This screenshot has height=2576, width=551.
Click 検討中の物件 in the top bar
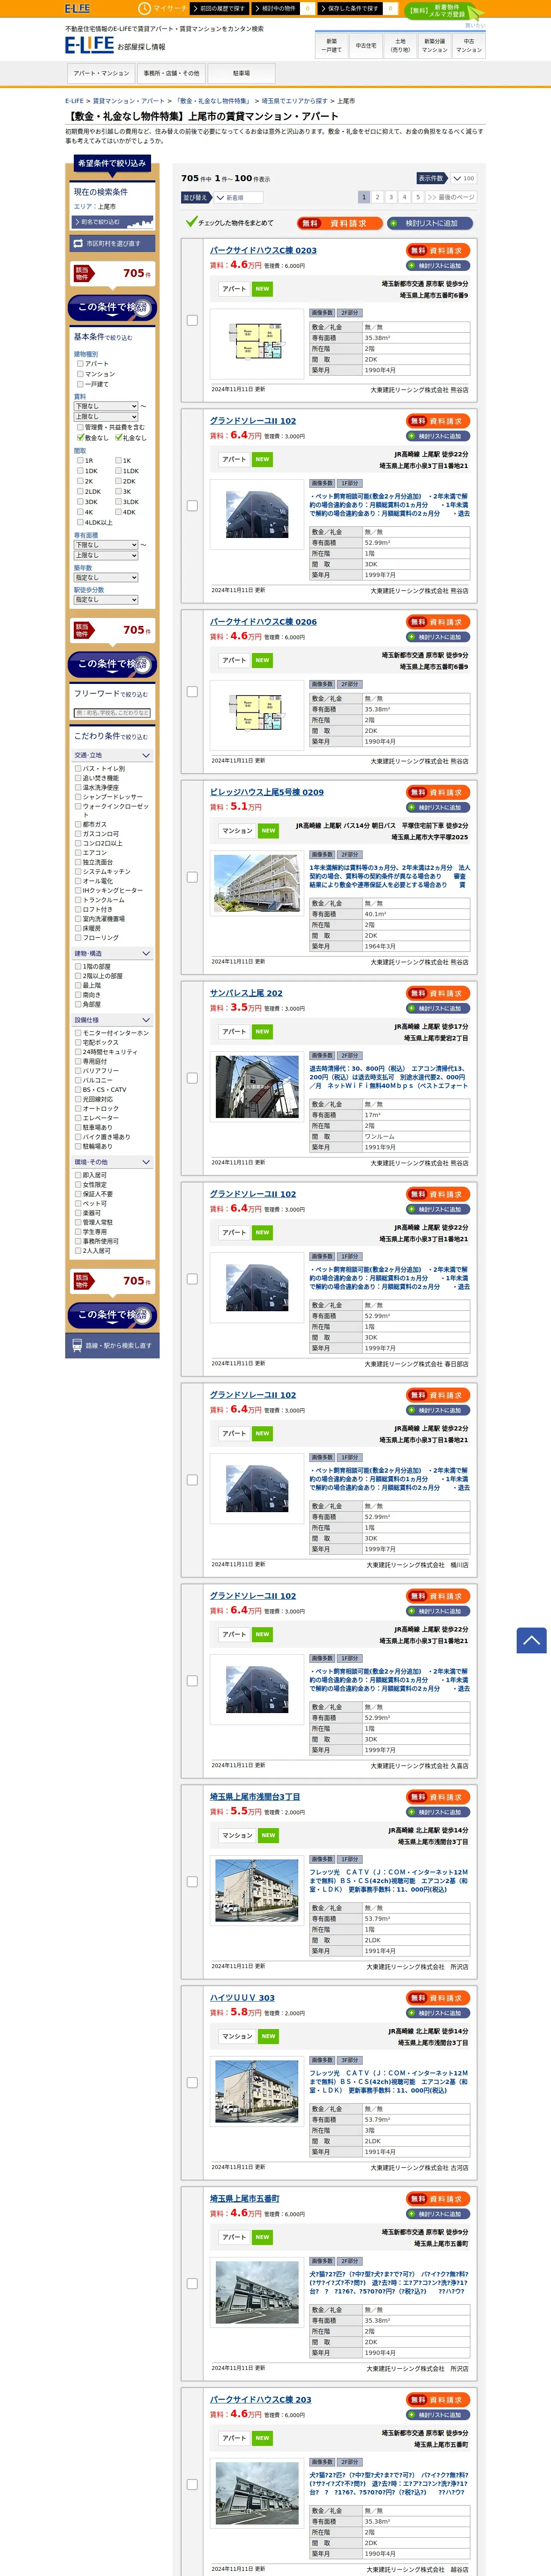point(276,8)
